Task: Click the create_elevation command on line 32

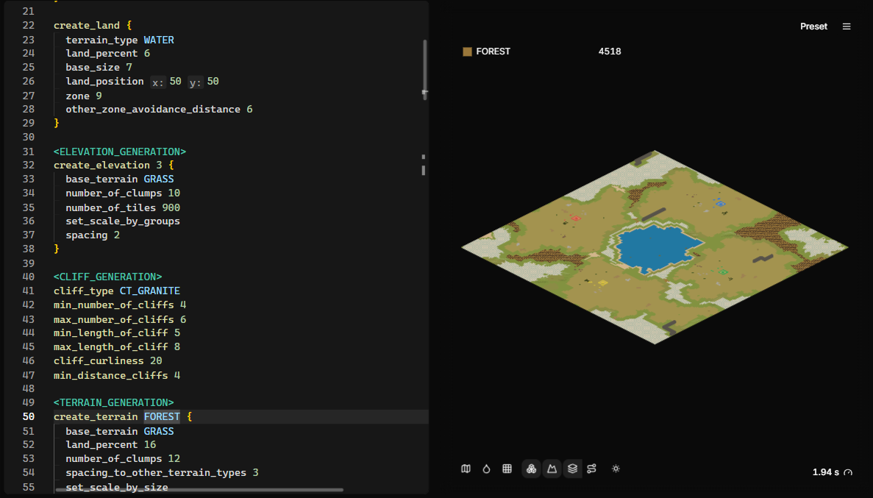Action: 101,166
